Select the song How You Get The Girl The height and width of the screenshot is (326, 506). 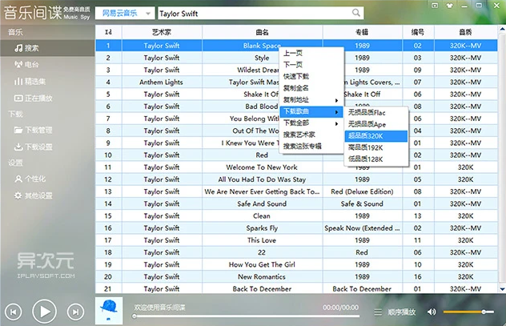point(262,264)
